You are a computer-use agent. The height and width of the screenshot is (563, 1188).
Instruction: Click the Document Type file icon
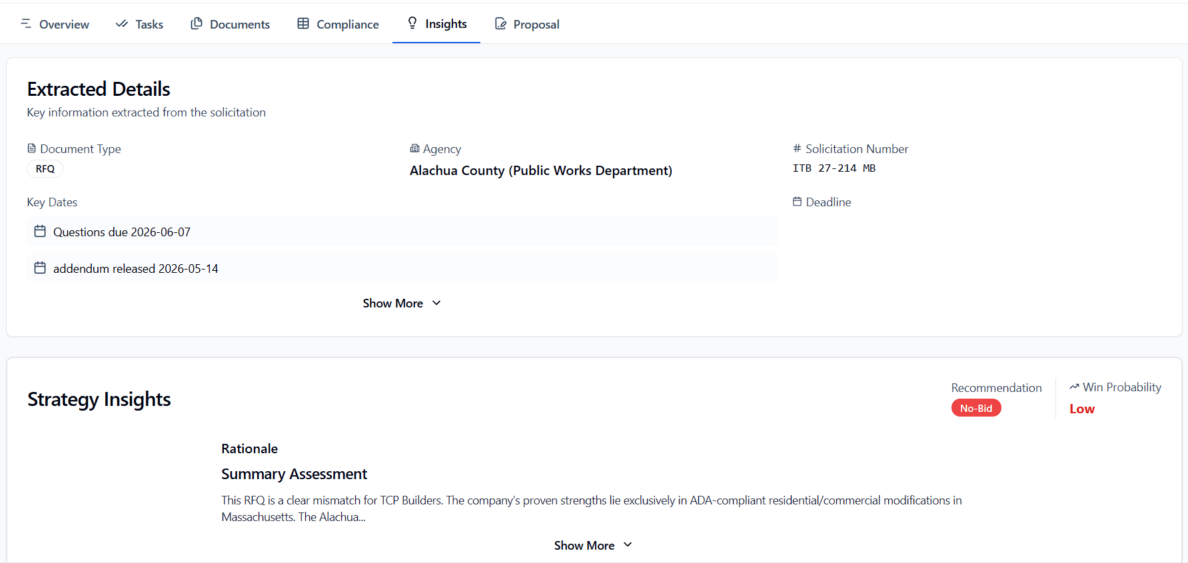[31, 148]
